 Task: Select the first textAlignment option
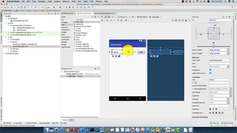click(x=210, y=113)
